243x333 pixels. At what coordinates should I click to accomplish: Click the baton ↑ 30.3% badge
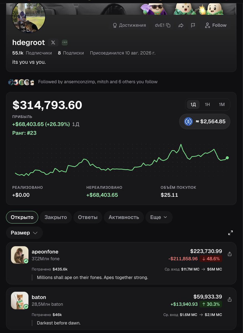(211, 304)
